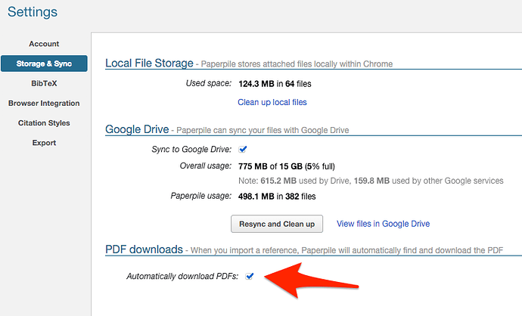Open the Export settings page

pos(44,143)
